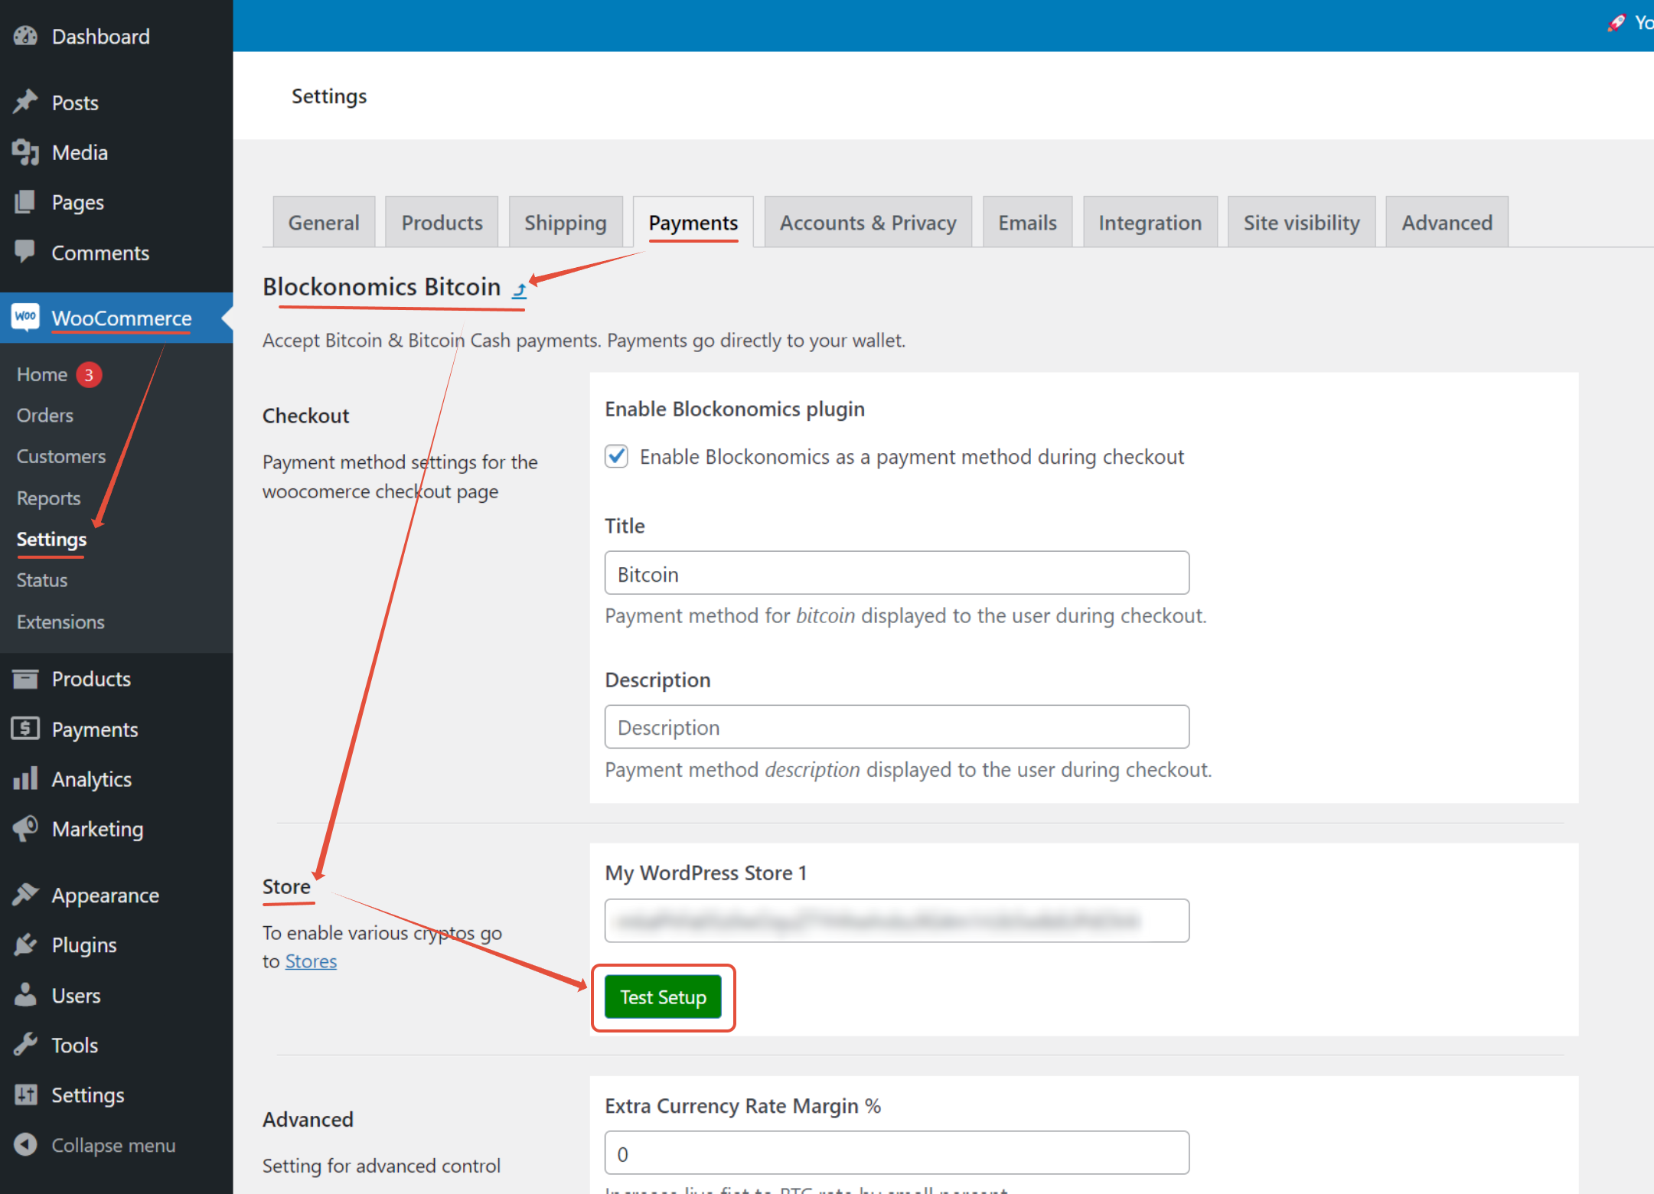This screenshot has height=1194, width=1654.
Task: Click the Posts pushpin icon
Action: [25, 102]
